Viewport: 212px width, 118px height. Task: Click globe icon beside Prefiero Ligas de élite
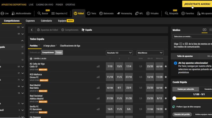click(x=174, y=107)
